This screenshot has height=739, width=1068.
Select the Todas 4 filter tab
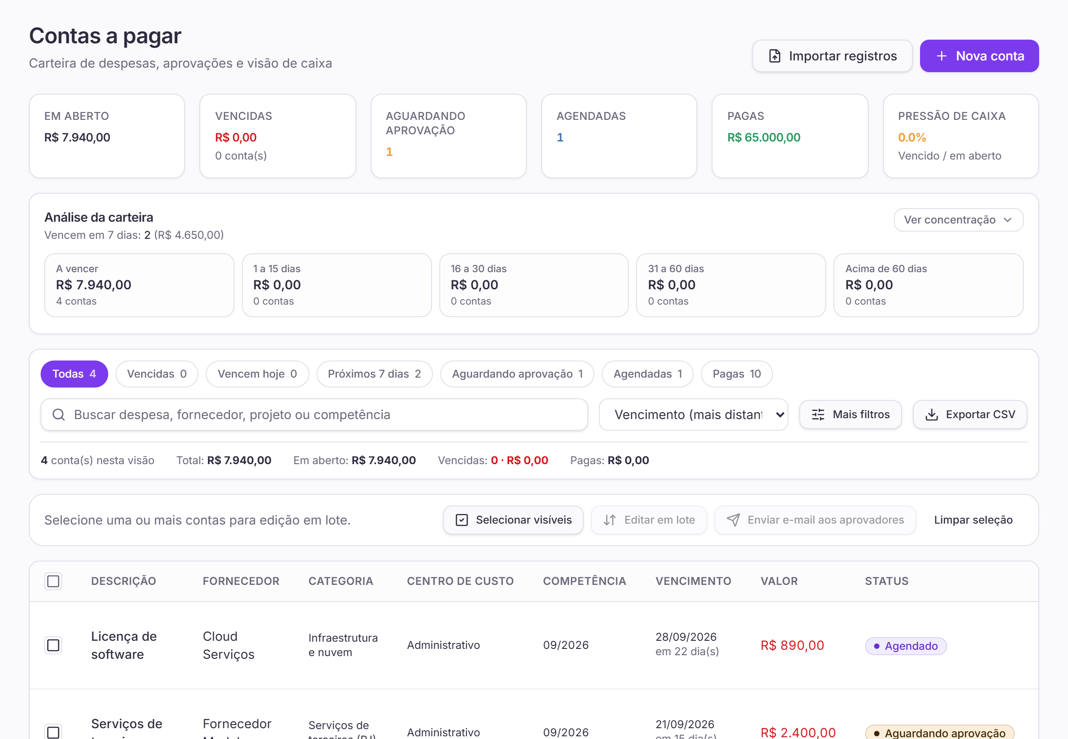(74, 374)
